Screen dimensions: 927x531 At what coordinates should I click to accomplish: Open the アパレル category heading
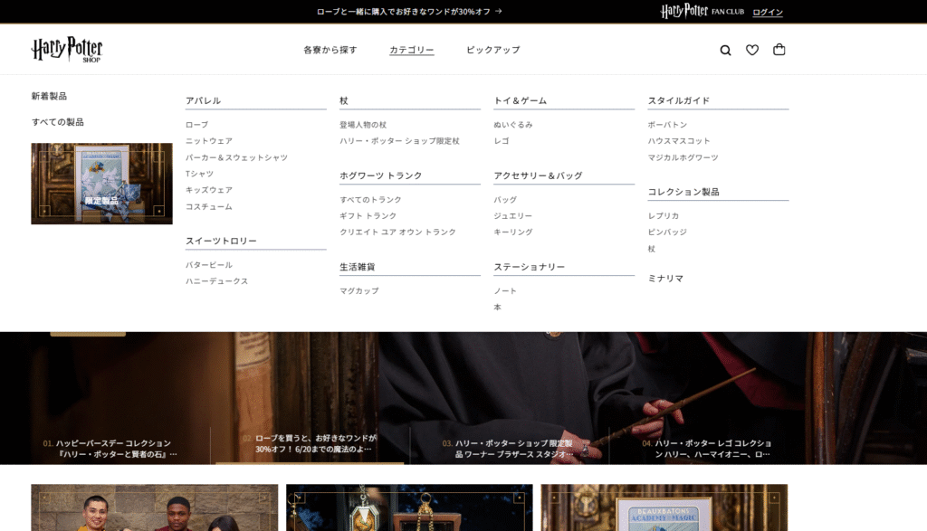click(x=204, y=101)
